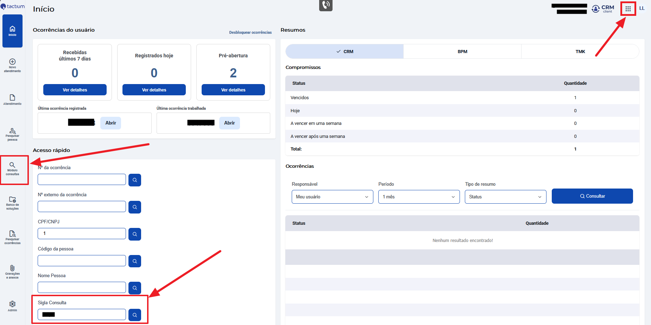Search by Nº da ocorrência magnifier button
This screenshot has width=651, height=325.
tap(135, 180)
